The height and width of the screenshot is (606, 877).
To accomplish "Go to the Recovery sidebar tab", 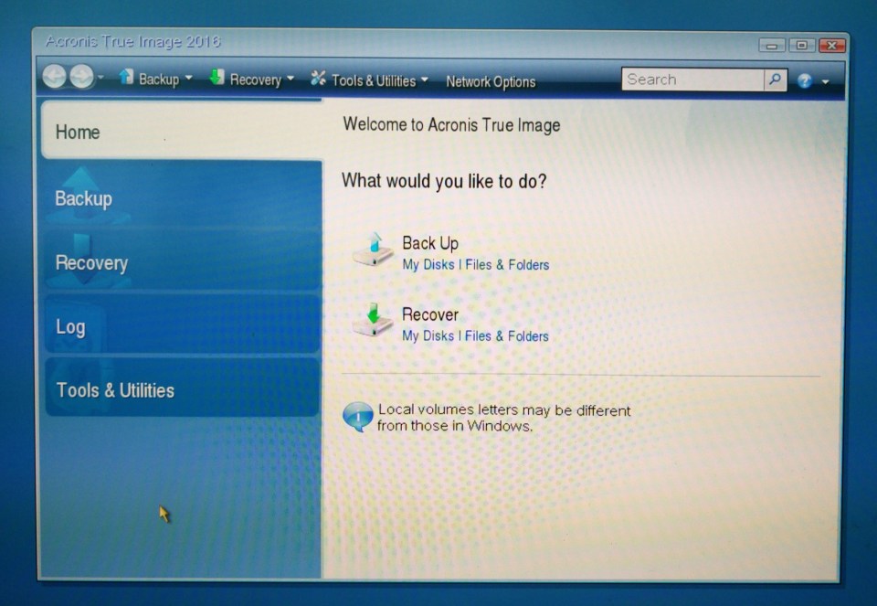I will tap(181, 262).
